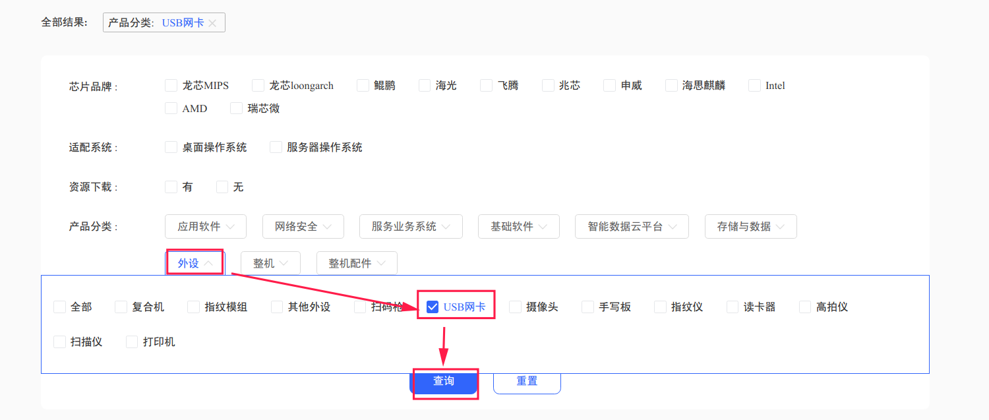Open the 基础软件 dropdown
Viewport: 989px width, 420px height.
[519, 226]
